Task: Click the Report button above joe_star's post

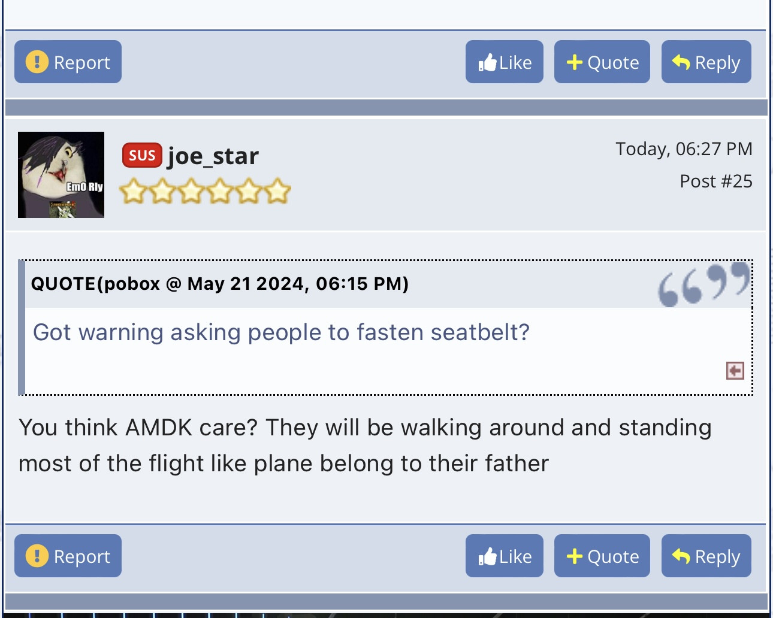Action: click(x=68, y=62)
